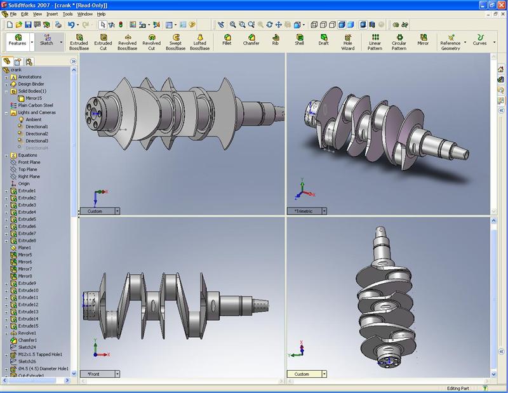Select the Mirror feature tool
Image resolution: width=508 pixels, height=393 pixels.
click(423, 40)
